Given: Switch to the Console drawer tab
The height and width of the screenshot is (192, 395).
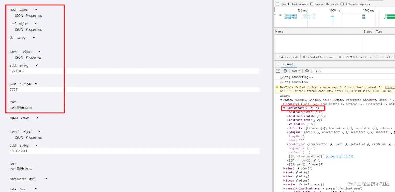Looking at the screenshot, I should 289,64.
